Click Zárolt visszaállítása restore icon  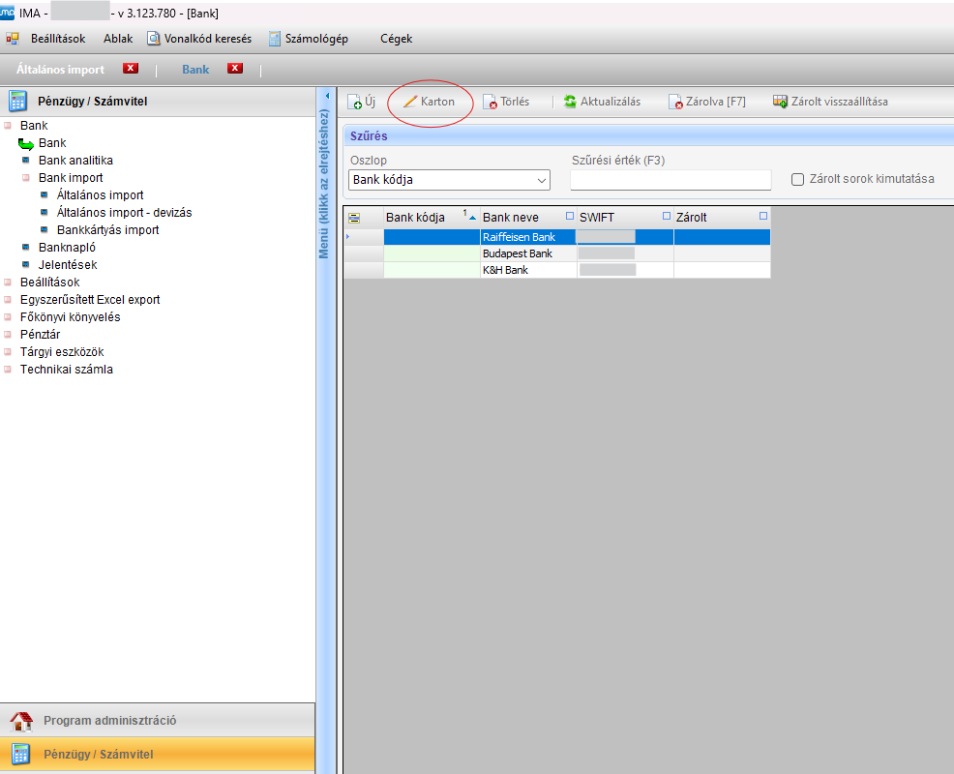[x=780, y=102]
